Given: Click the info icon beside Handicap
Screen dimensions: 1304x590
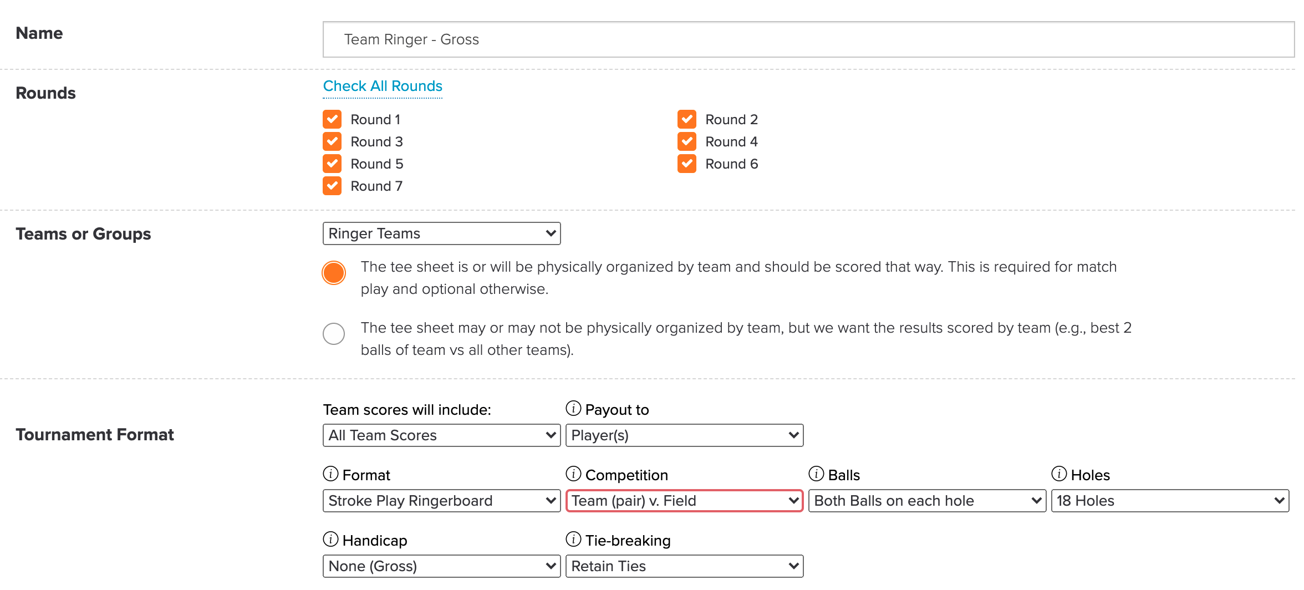Looking at the screenshot, I should tap(330, 540).
